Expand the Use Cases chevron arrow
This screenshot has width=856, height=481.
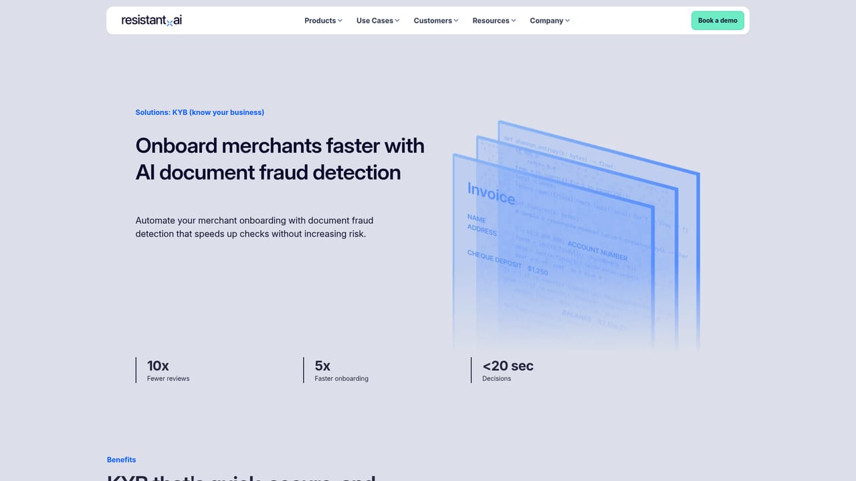(x=397, y=21)
